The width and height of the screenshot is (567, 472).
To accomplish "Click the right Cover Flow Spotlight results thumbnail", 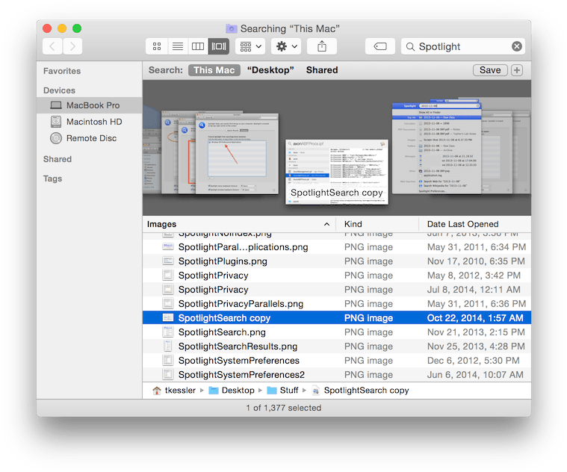I will (x=437, y=148).
